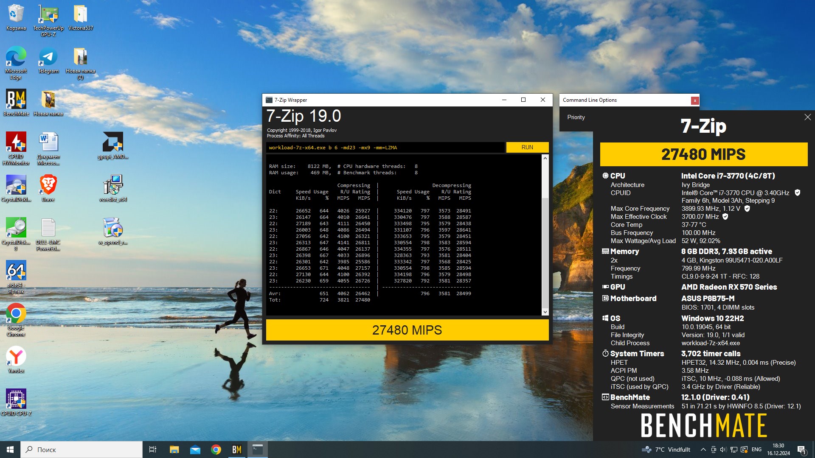Click the yellow 27480 MIPS score in BenchMate panel
Image resolution: width=815 pixels, height=458 pixels.
point(703,154)
